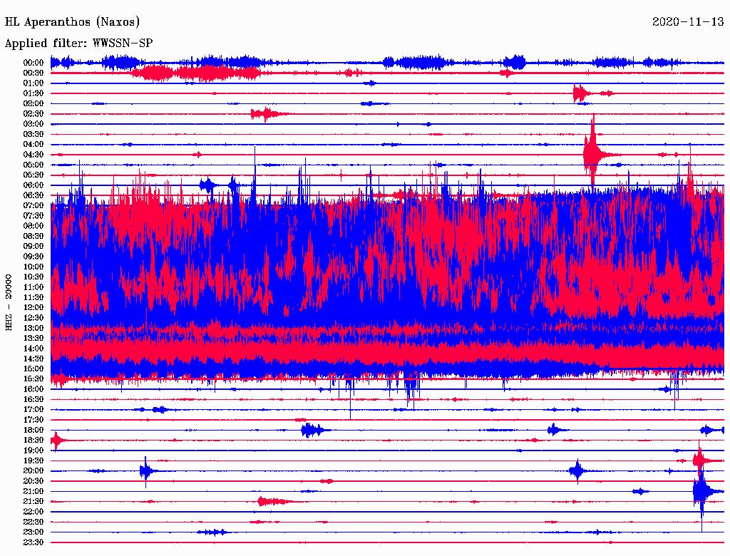This screenshot has height=556, width=730.
Task: Click the 11:00 time label
Action: click(x=34, y=287)
